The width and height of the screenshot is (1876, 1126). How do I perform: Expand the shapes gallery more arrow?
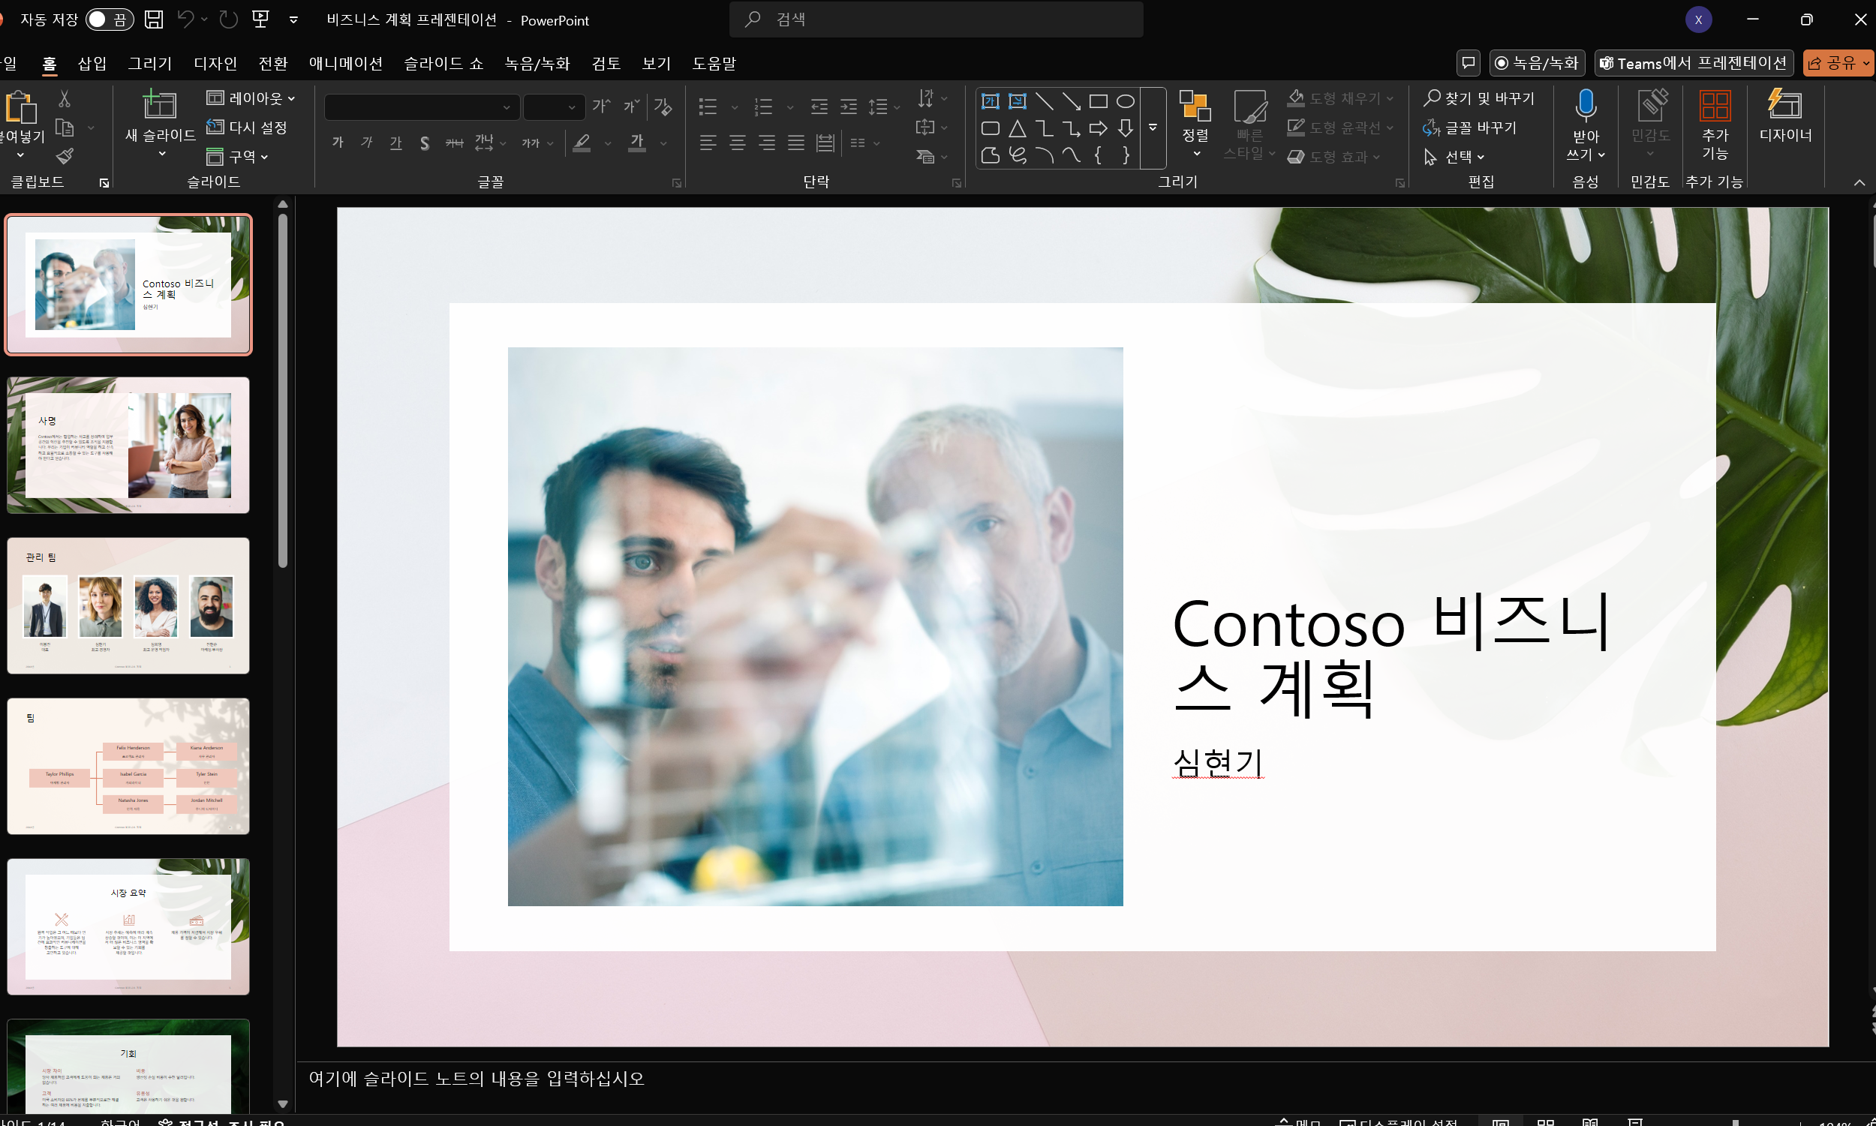click(1153, 128)
